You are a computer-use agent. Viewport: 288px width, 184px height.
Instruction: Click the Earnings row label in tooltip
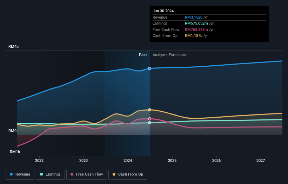click(x=160, y=23)
